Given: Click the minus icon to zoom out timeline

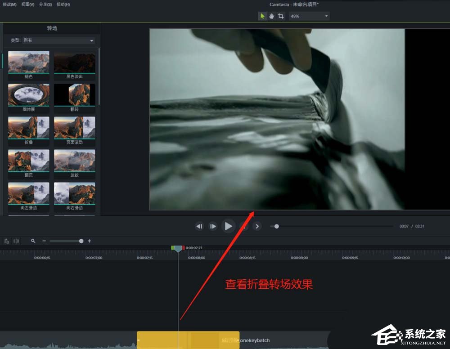Looking at the screenshot, I should click(44, 241).
